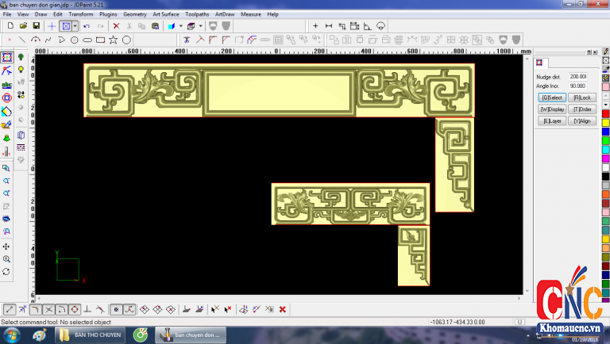Viewport: 610px width, 344px height.
Task: Click the red X delete icon
Action: [x=116, y=26]
